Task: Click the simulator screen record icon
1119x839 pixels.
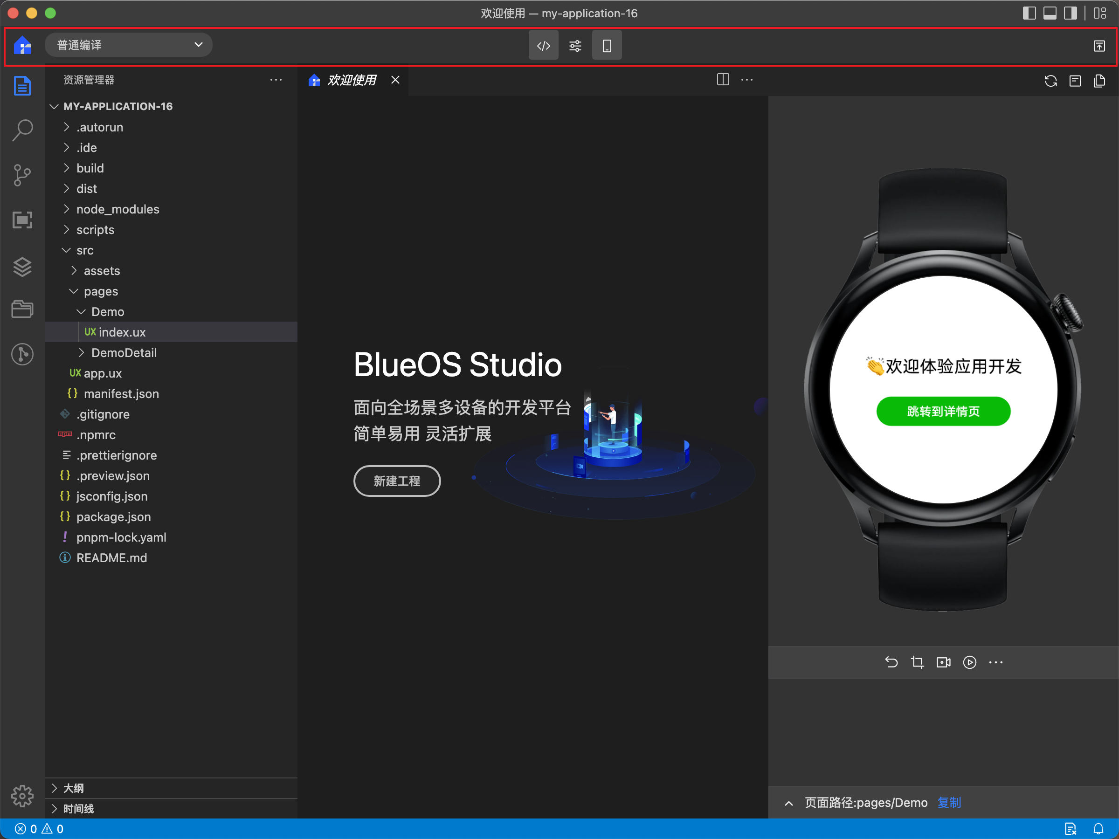Action: (x=944, y=662)
